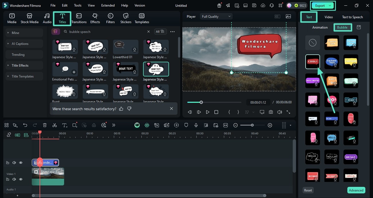Toggle lock on the Video 1 track

(8, 179)
